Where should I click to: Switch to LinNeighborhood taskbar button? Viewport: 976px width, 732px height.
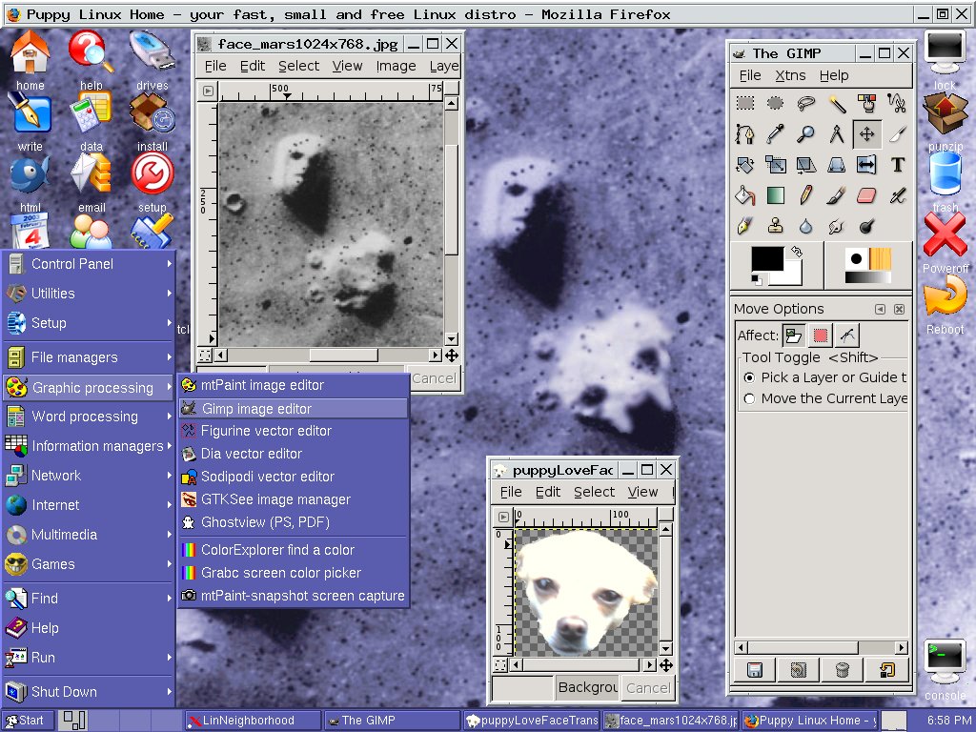(x=253, y=721)
